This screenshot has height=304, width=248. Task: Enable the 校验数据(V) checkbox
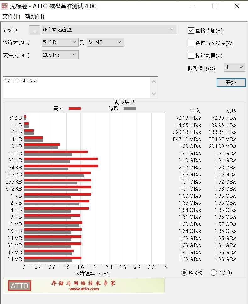click(x=191, y=56)
